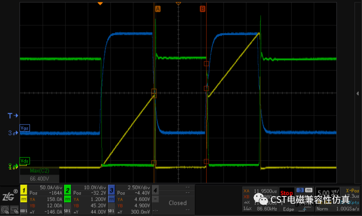
Task: Toggle channel 1 DC coupling icon
Action: point(23,199)
